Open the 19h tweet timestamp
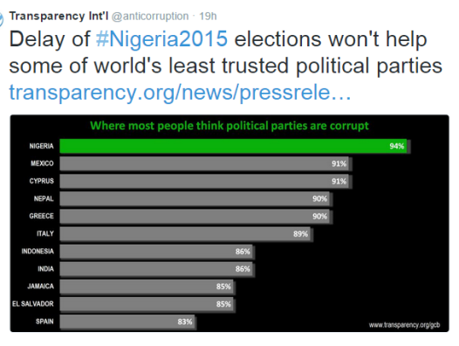The height and width of the screenshot is (346, 459). 208,16
